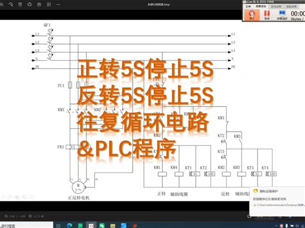Click the Windows taskbar search box
Image resolution: width=305 pixels, height=228 pixels.
point(26,225)
